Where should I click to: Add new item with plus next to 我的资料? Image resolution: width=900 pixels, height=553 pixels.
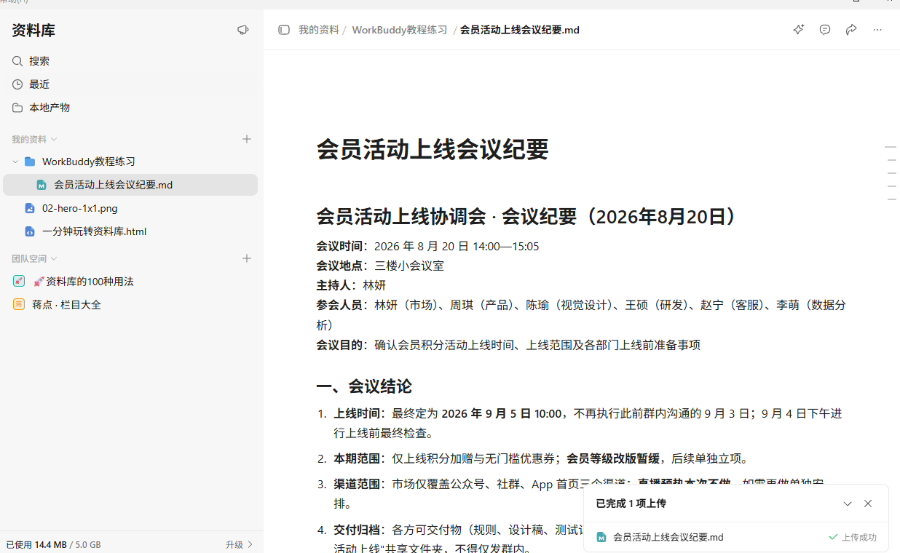tap(247, 139)
